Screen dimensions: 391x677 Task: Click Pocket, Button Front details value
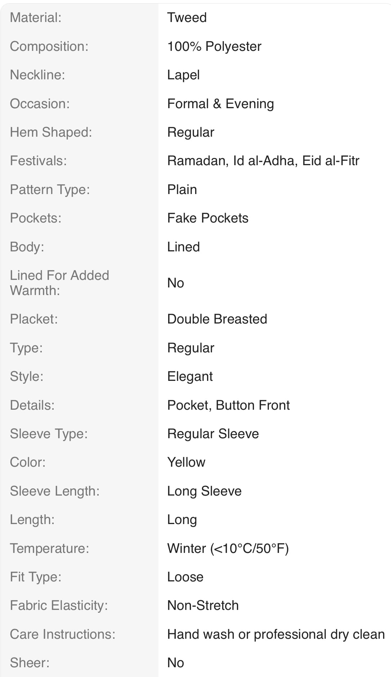pos(228,405)
